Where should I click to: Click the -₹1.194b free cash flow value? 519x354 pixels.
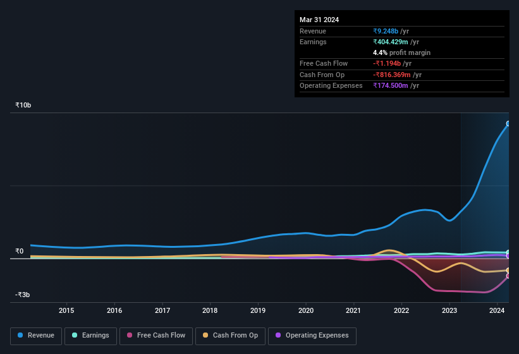(x=392, y=63)
